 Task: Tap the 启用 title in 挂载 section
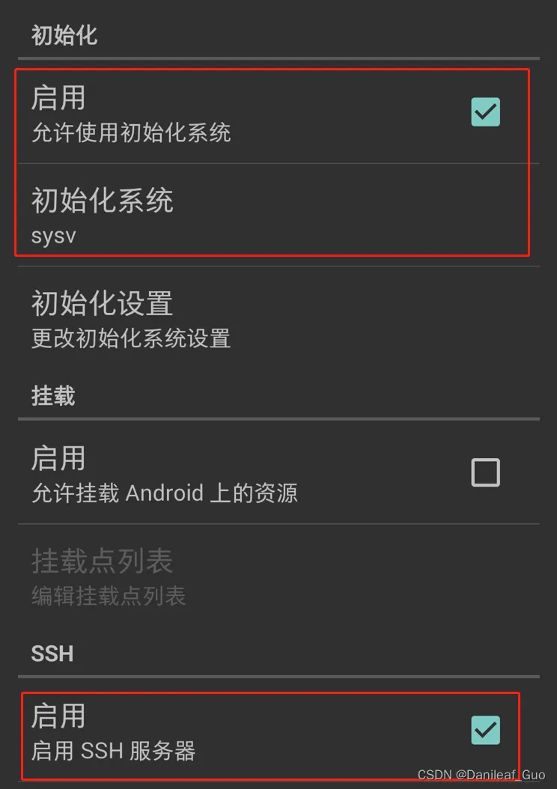(x=58, y=458)
